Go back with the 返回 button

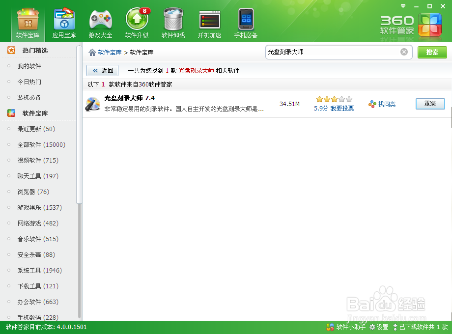[102, 71]
